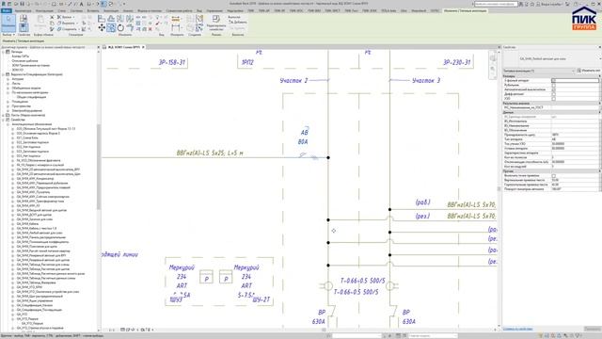Screen dimensions: 602x339
Task: Select the Modify arrow tool
Action: 8,23
